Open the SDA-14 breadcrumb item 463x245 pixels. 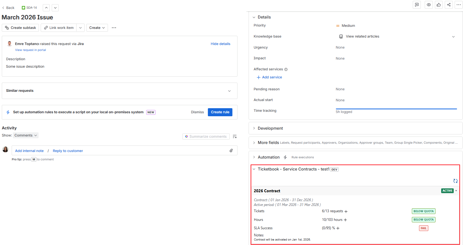pos(29,7)
